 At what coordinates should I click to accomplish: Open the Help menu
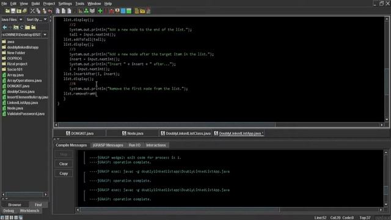[108, 4]
